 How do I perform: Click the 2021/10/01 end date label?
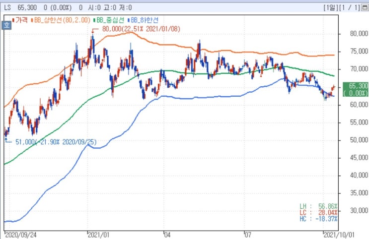pos(339,235)
